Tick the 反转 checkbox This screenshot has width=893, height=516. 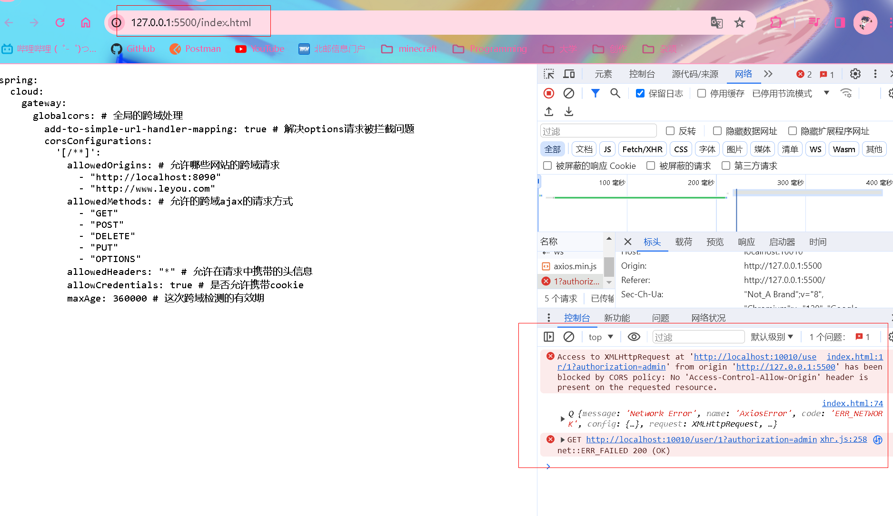(670, 131)
